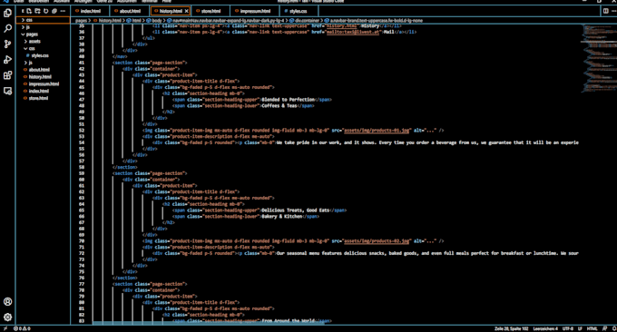The width and height of the screenshot is (617, 332).
Task: Switch to the about.html tab
Action: click(130, 11)
